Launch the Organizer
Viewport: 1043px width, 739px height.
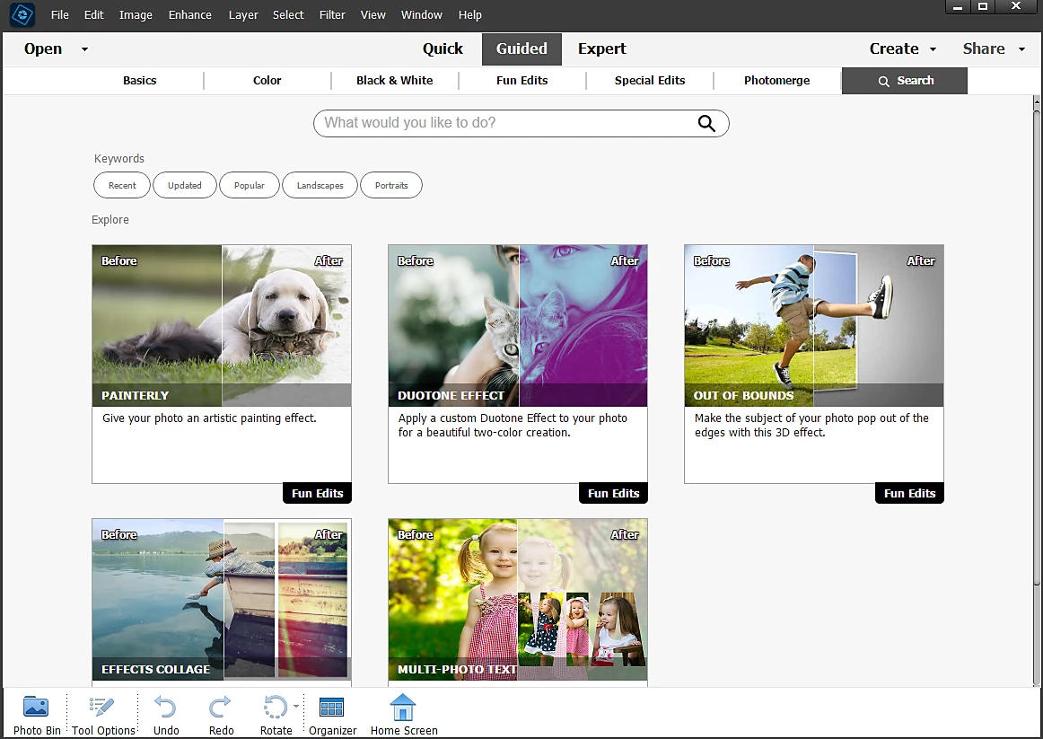click(x=332, y=708)
